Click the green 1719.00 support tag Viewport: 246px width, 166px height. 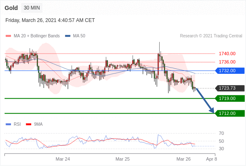point(230,98)
